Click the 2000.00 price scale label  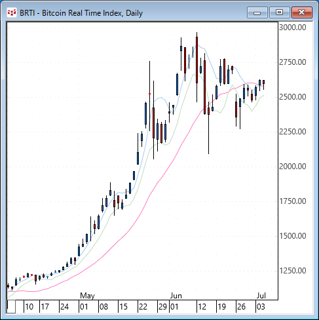(293, 167)
